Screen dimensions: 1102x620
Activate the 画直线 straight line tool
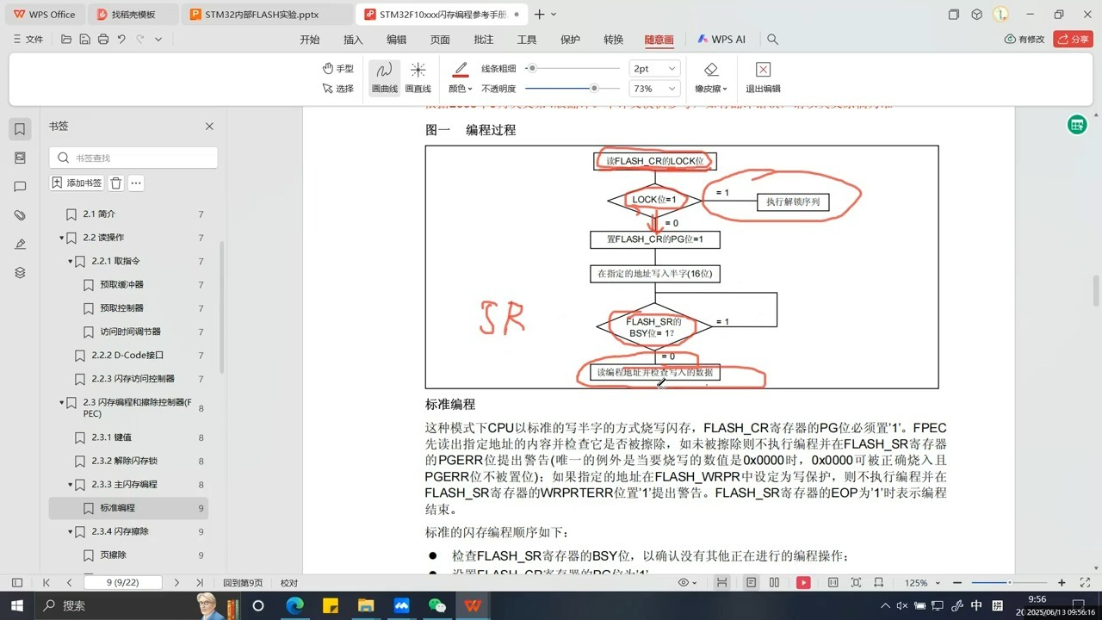418,78
